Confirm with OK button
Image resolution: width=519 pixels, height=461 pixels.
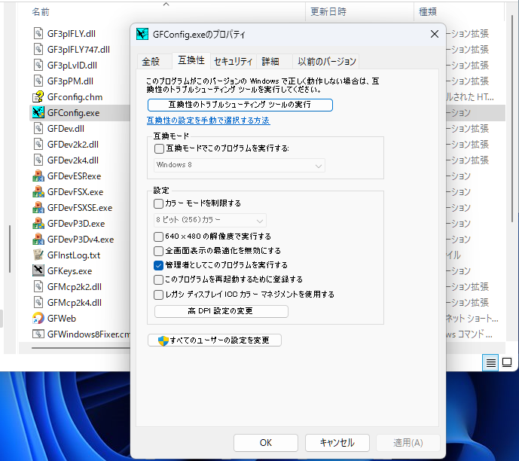tap(266, 443)
